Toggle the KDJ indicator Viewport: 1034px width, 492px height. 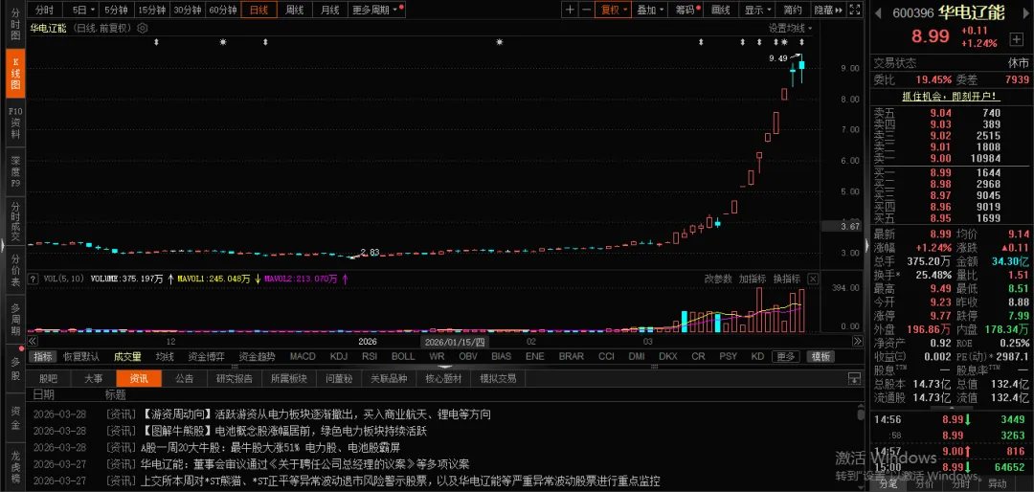pyautogui.click(x=338, y=356)
